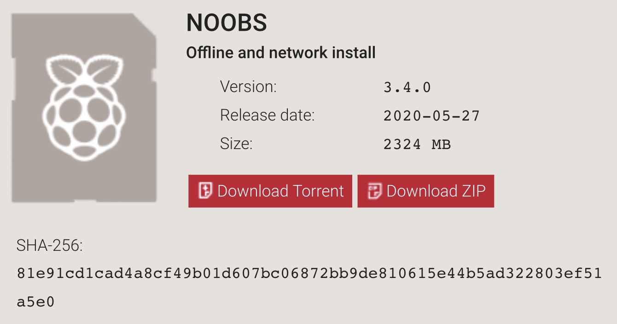Click the version number 3.4.0
The image size is (617, 324).
point(407,87)
